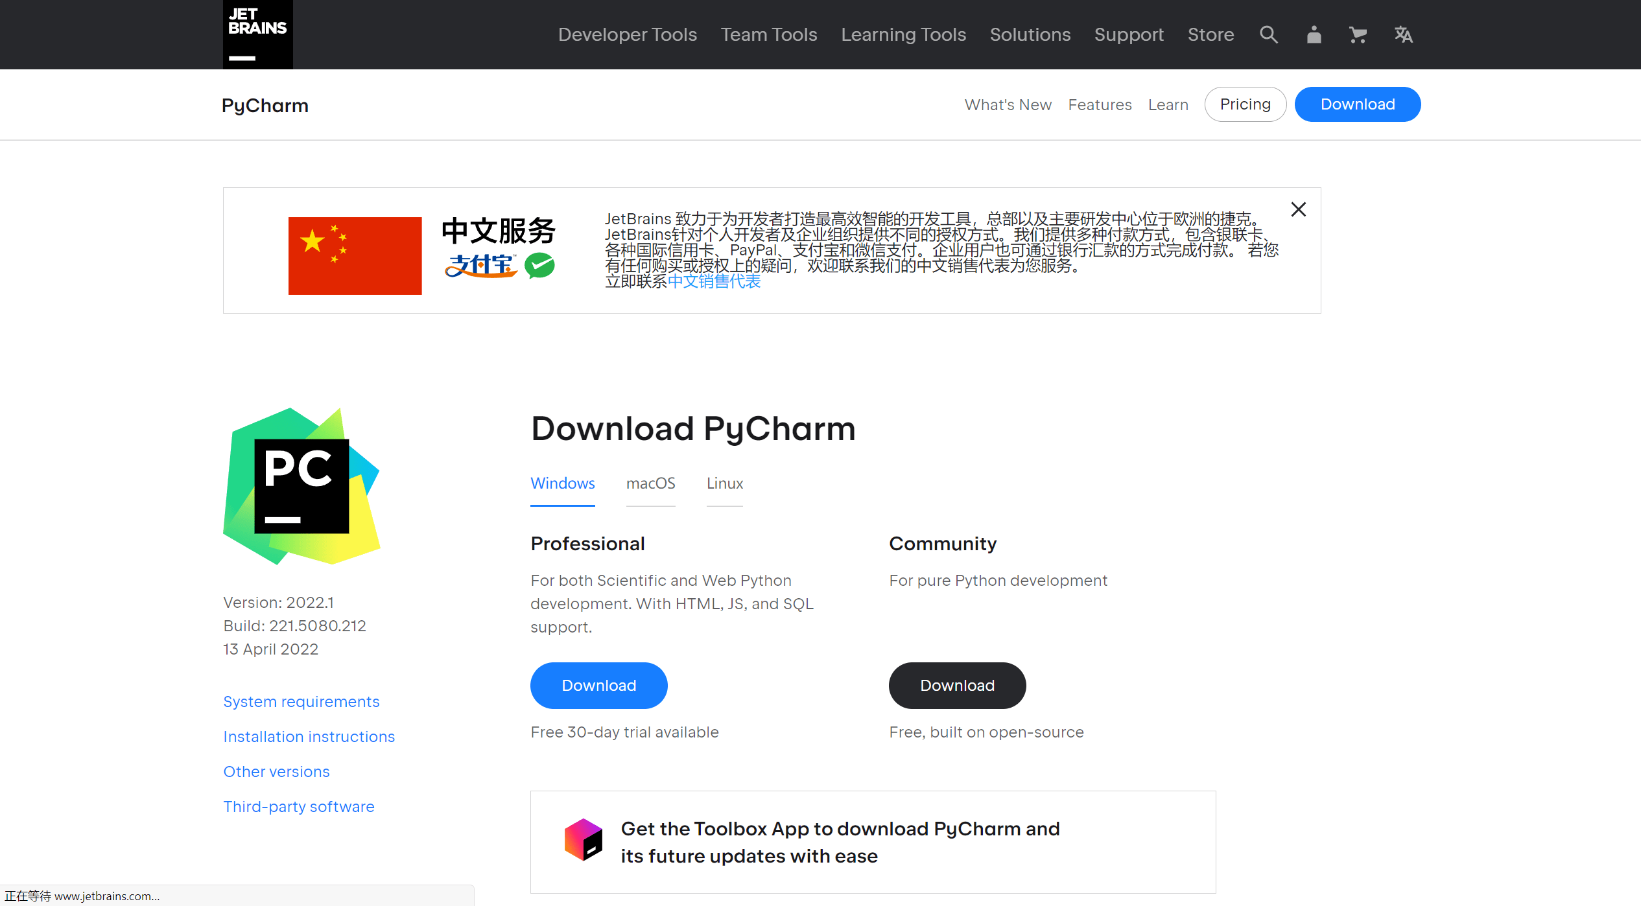Click the Community edition heading
Image resolution: width=1641 pixels, height=906 pixels.
pyautogui.click(x=943, y=544)
